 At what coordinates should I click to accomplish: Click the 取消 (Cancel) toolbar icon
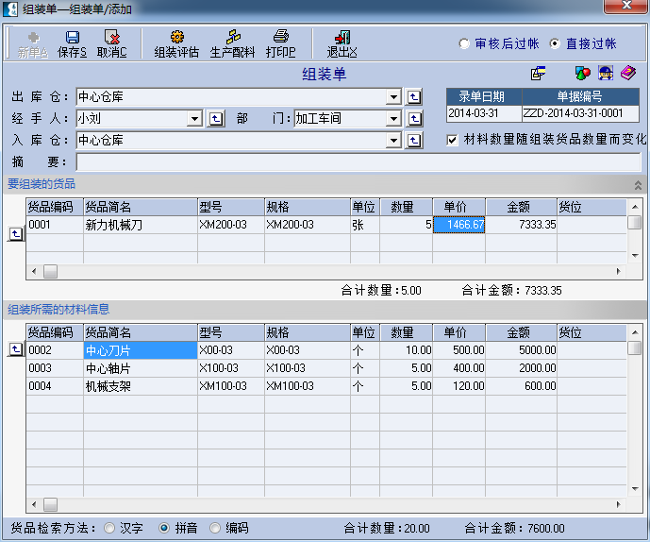(112, 43)
